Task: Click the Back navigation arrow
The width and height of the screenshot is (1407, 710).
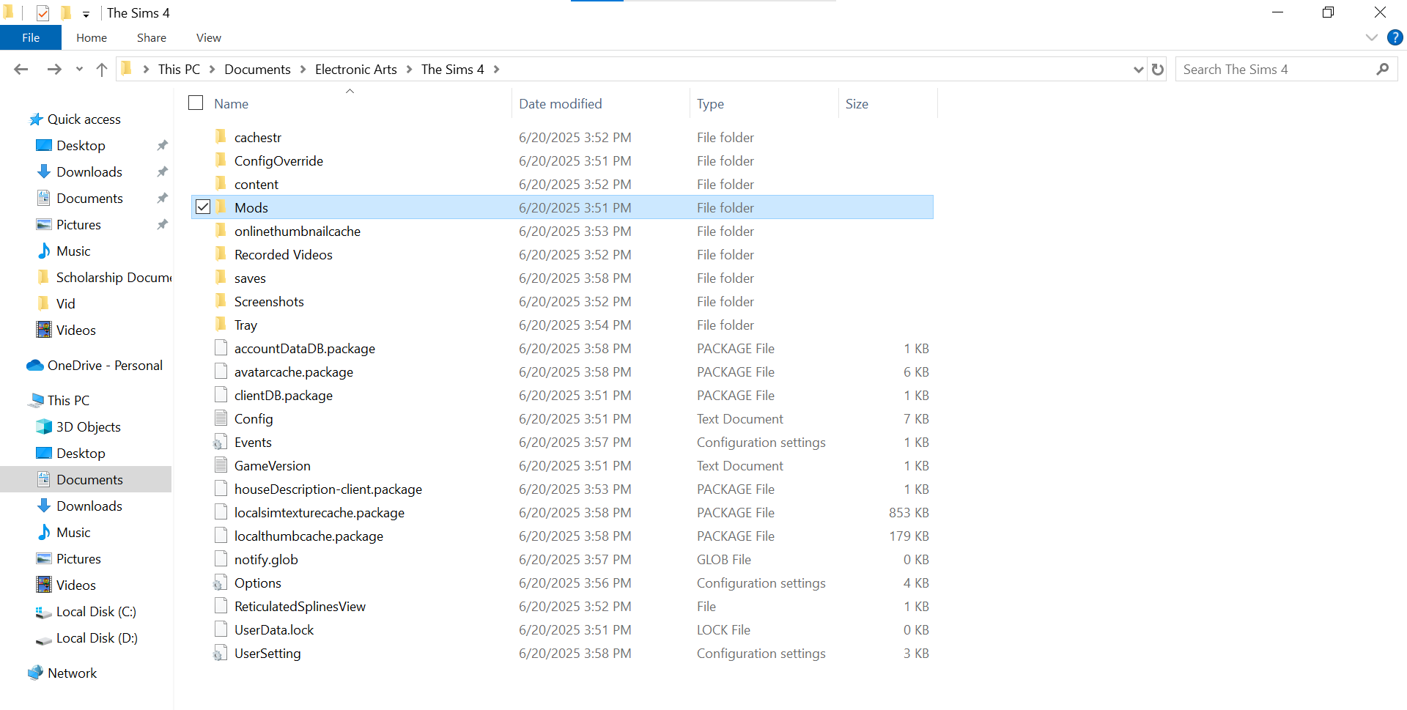Action: click(21, 69)
